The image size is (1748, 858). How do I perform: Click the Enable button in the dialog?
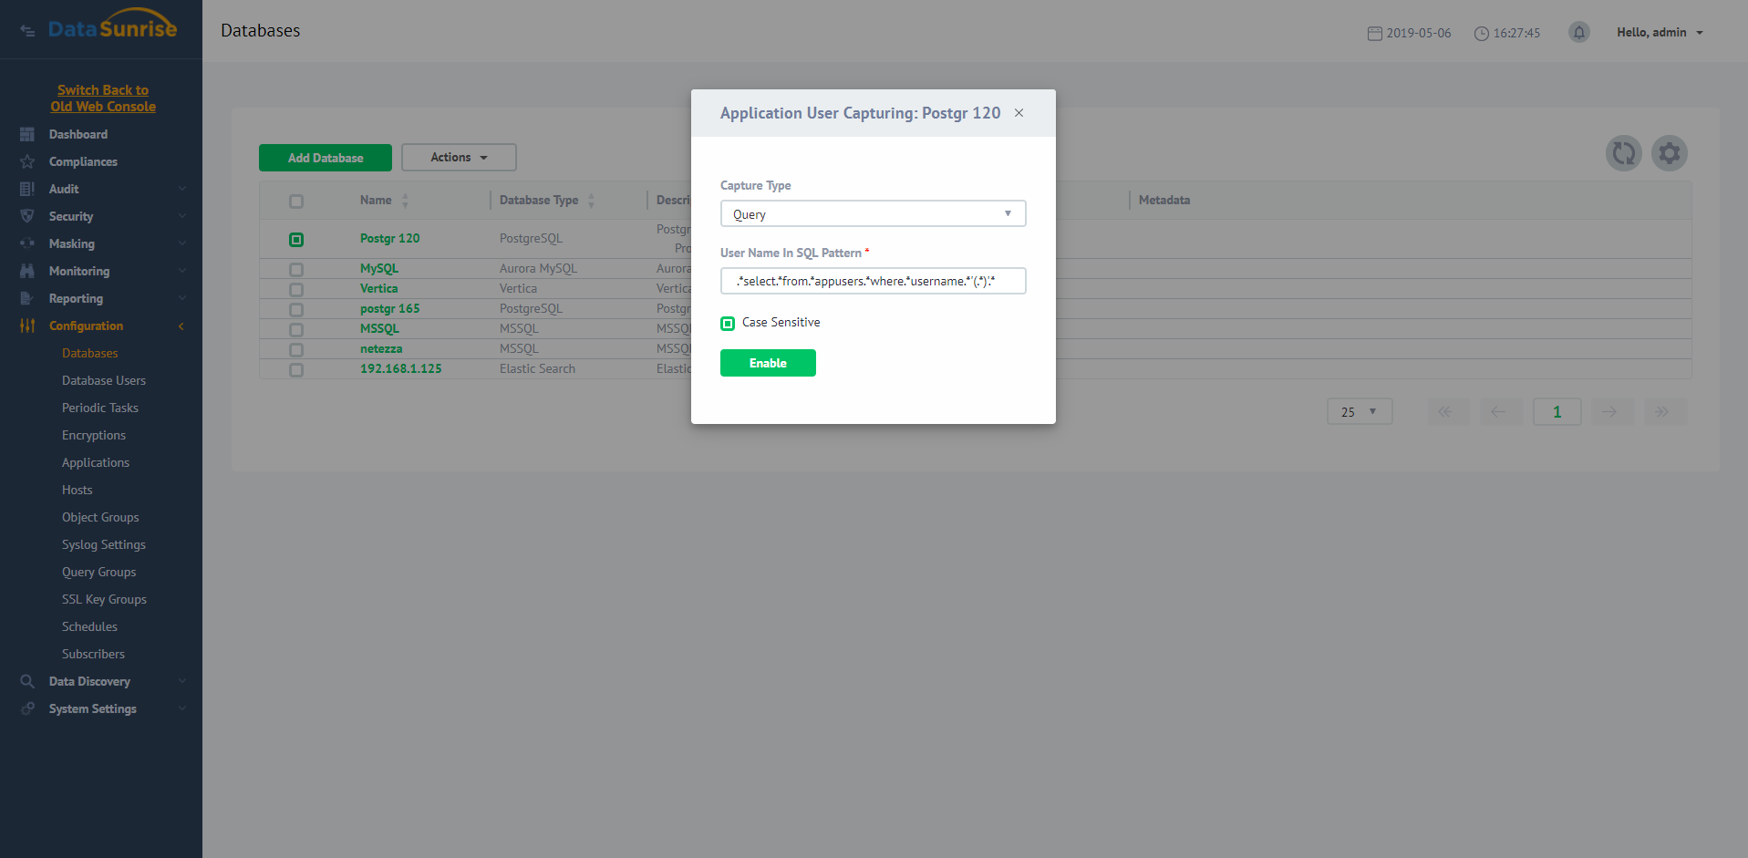[768, 363]
